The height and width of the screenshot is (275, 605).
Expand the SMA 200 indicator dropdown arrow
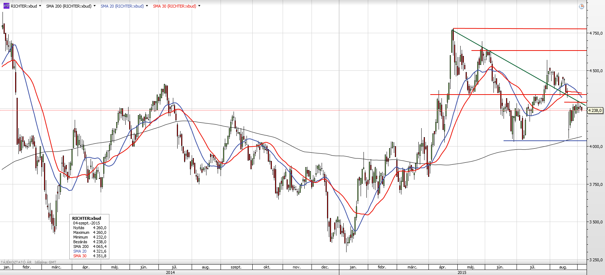(x=95, y=6)
